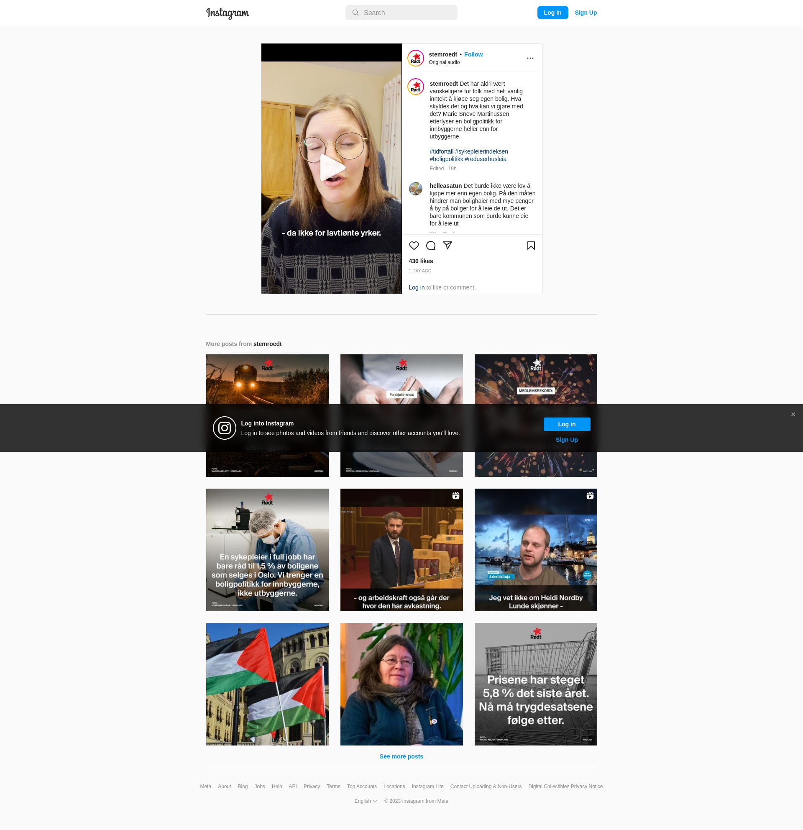The width and height of the screenshot is (803, 830).
Task: Open the Blog footer link
Action: tap(243, 786)
